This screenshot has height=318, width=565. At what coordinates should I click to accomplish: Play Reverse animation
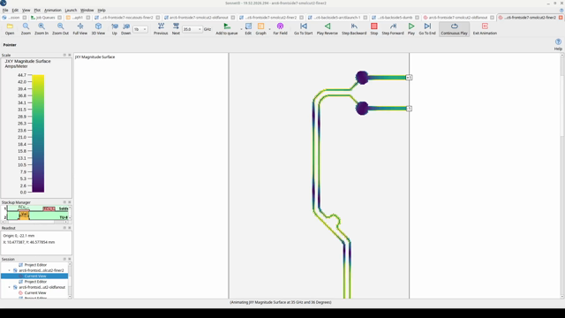coord(328,29)
